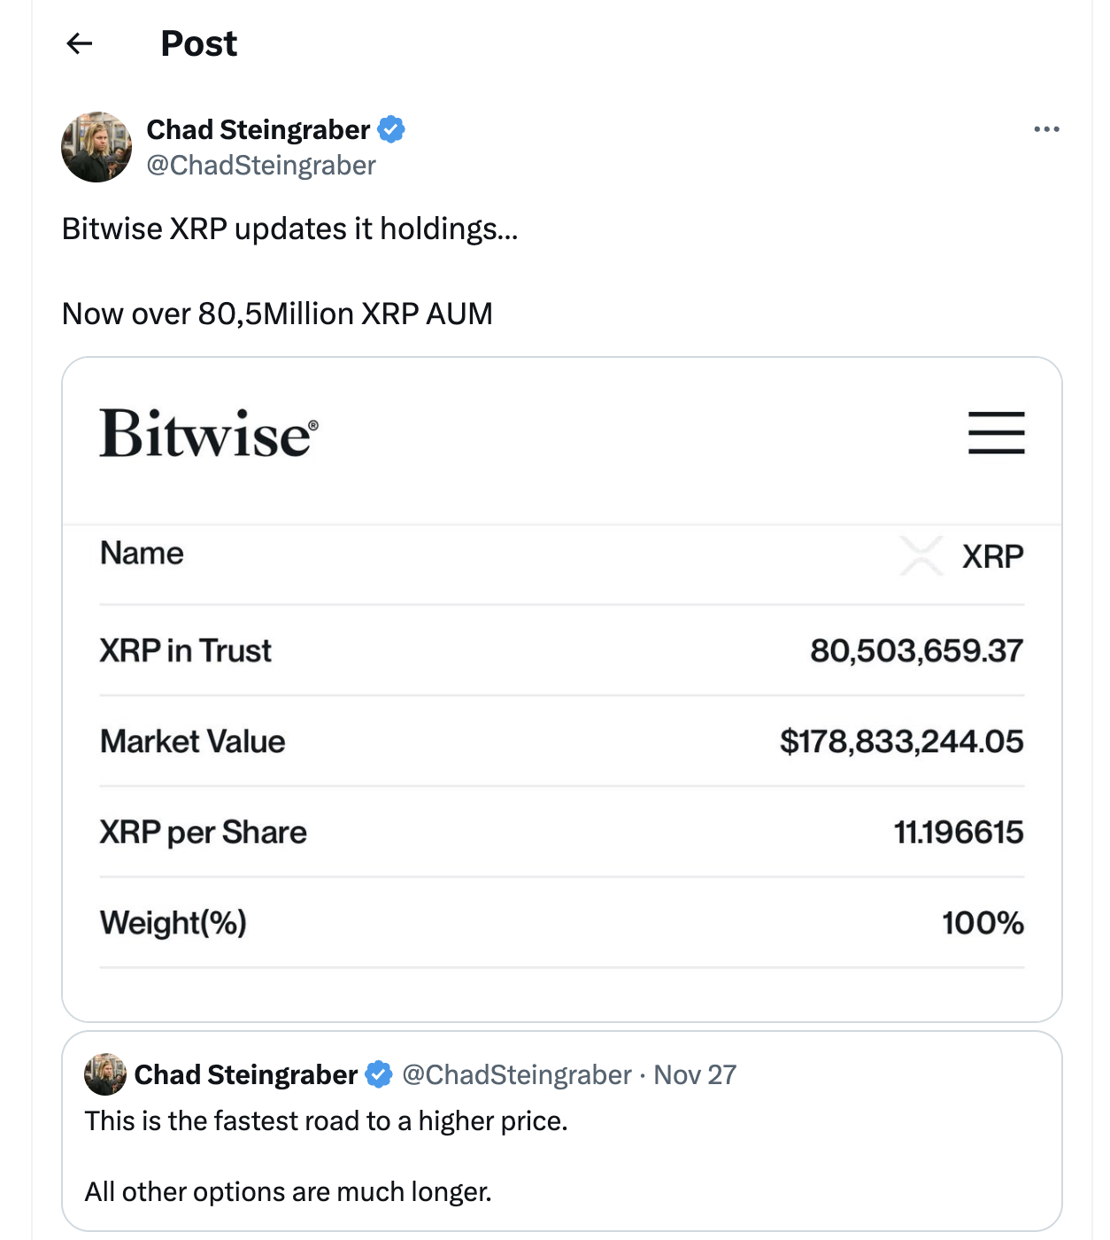Open the Bitwise hamburger navigation menu
This screenshot has height=1240, width=1110.
(x=996, y=434)
